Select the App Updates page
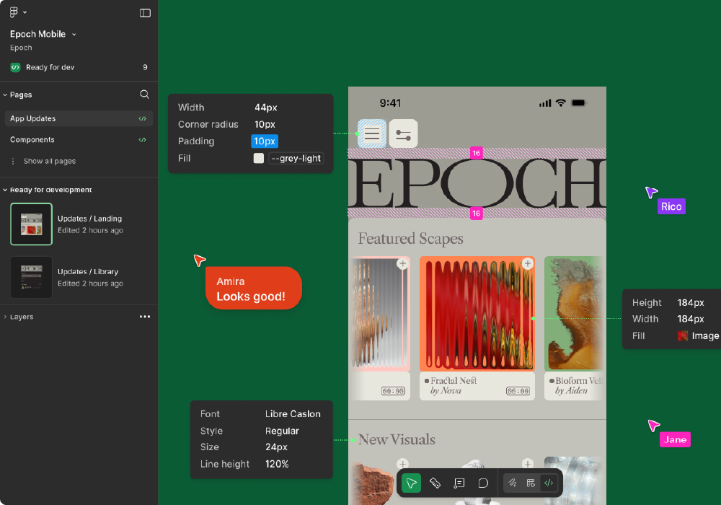 click(x=33, y=118)
